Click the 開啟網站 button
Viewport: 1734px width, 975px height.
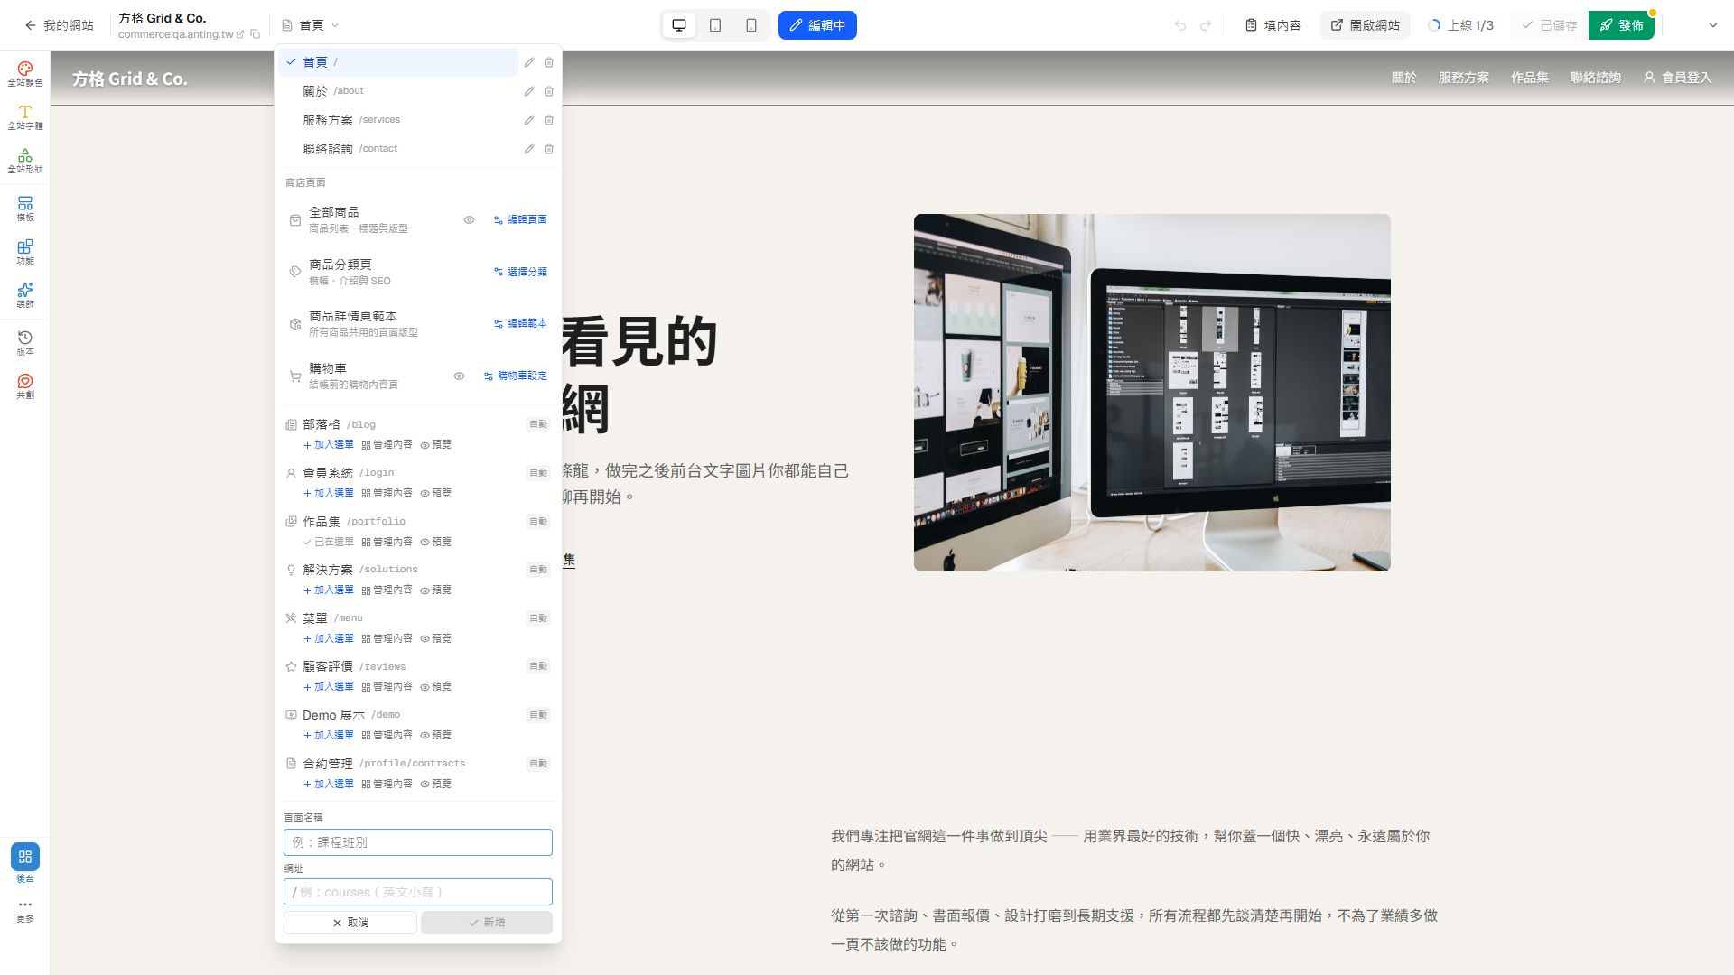click(1365, 25)
